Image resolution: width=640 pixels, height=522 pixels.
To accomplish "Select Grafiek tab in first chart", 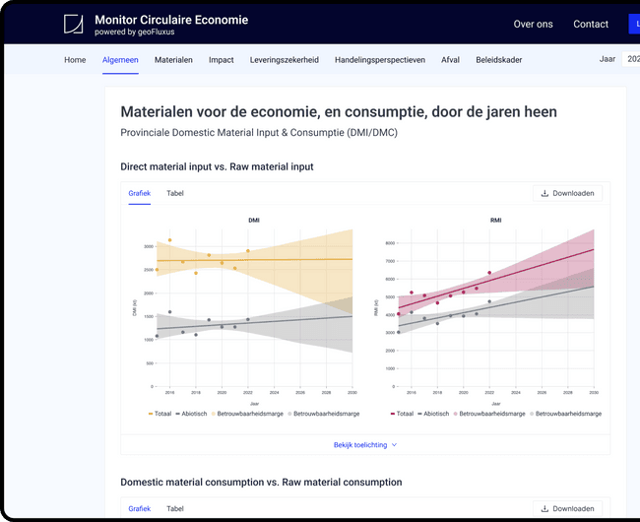I will tap(139, 193).
